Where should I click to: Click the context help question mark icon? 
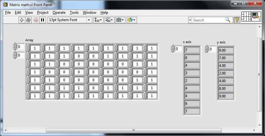(237, 20)
